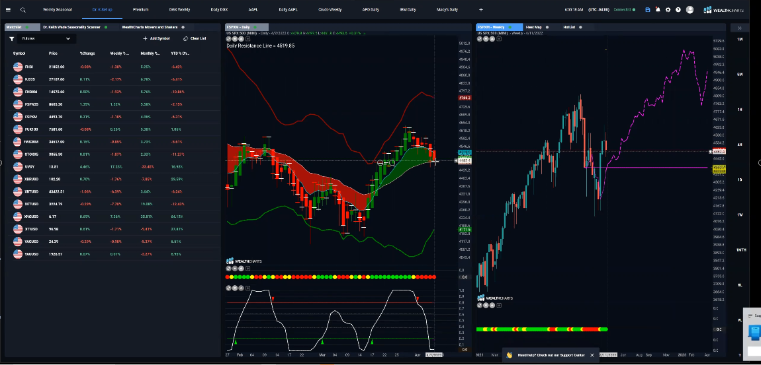Toggle Seasonality Scanner tab link dot
Screen dimensions: 761x365
click(106, 27)
